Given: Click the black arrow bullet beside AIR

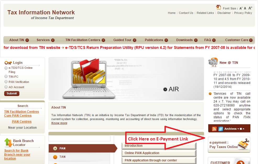Looking at the screenshot, I should click(165, 89).
